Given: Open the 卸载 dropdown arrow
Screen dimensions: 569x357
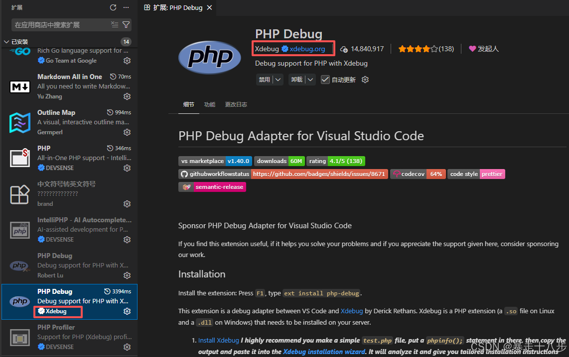Looking at the screenshot, I should coord(310,80).
